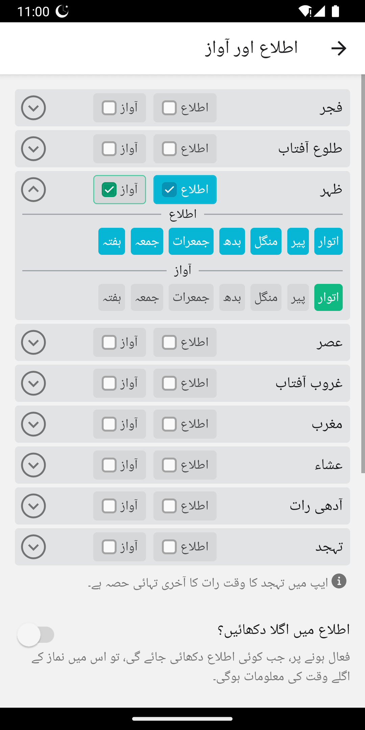The width and height of the screenshot is (365, 730).
Task: Enable اطلاع checkbox for فجر
Action: click(169, 108)
